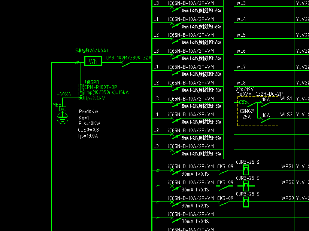
Task: Select iC65N-D-10A/2P+VM text in WPS3 row
Action: coord(191,198)
